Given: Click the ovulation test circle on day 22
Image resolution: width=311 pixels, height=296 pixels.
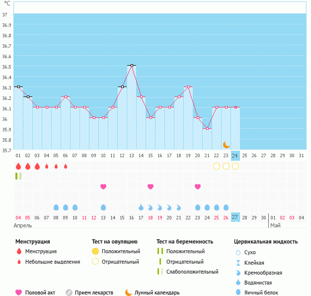Looking at the screenshot, I should click(x=217, y=166).
